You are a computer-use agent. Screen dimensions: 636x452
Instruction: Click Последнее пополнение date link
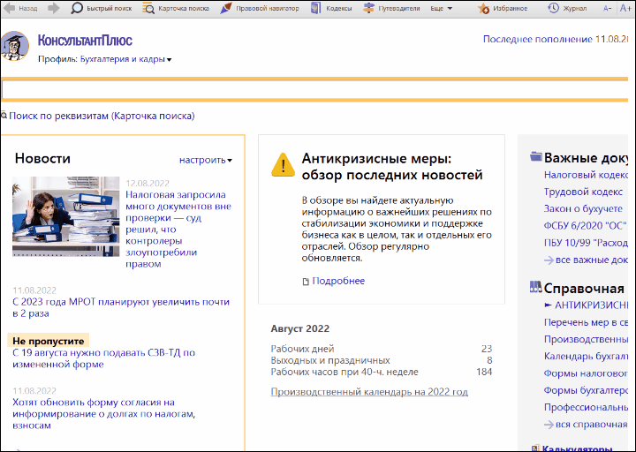556,40
